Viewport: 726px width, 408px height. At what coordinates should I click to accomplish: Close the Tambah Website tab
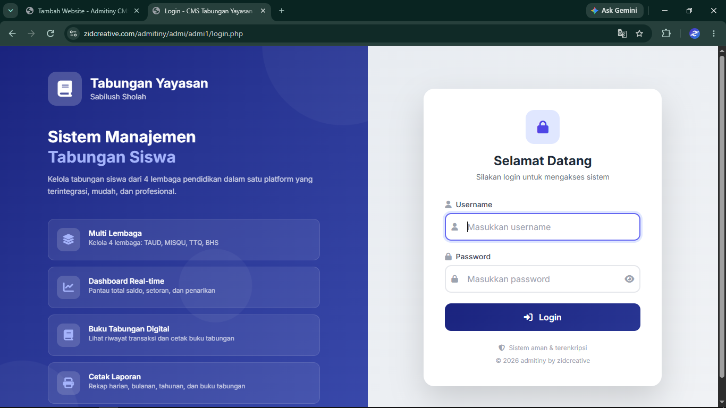coord(137,11)
